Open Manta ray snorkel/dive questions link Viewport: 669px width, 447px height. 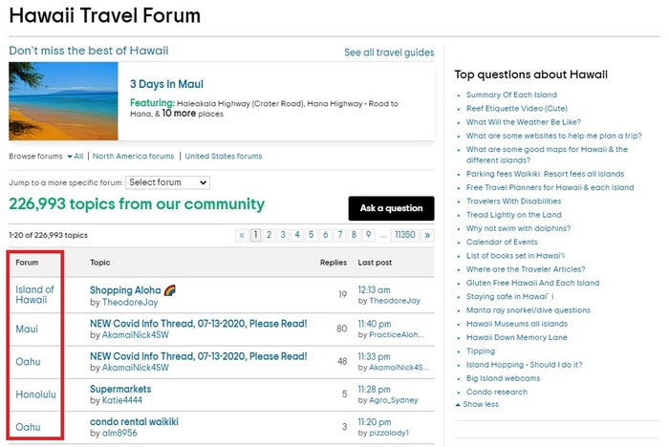[x=529, y=310]
